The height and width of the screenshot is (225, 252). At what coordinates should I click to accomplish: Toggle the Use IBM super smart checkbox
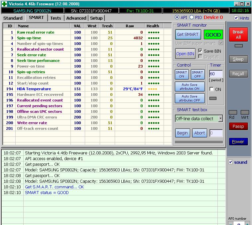click(221, 43)
